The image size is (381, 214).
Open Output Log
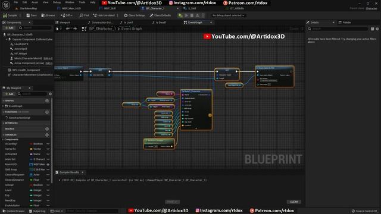point(37,211)
